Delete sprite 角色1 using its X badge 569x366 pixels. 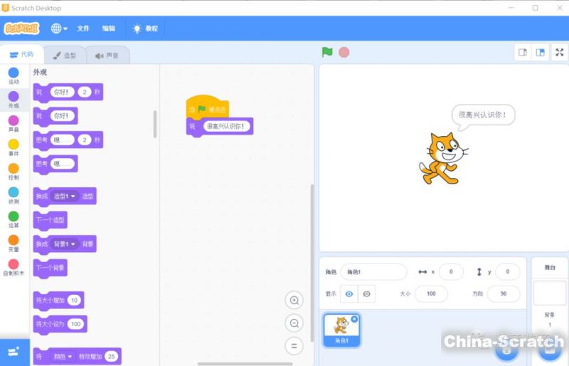pos(354,319)
